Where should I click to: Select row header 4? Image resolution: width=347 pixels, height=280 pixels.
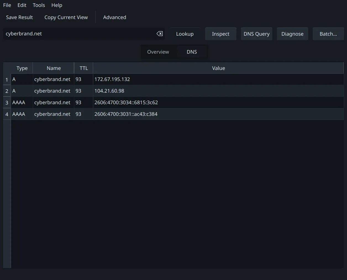click(x=7, y=114)
